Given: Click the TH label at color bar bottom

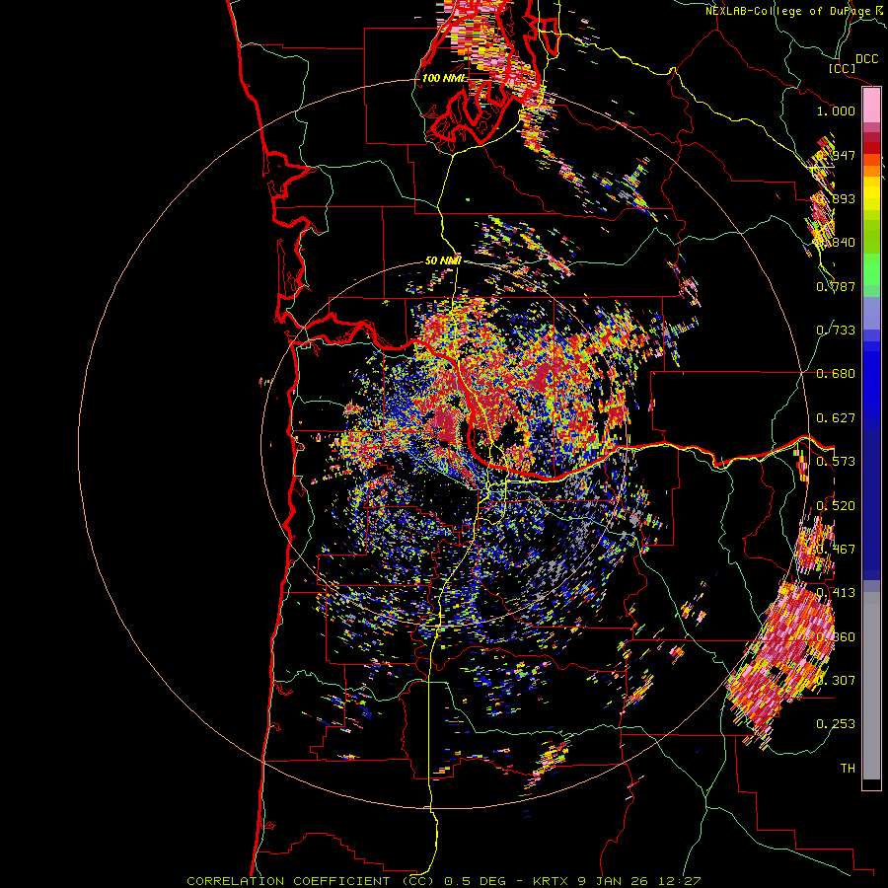Looking at the screenshot, I should [x=848, y=769].
